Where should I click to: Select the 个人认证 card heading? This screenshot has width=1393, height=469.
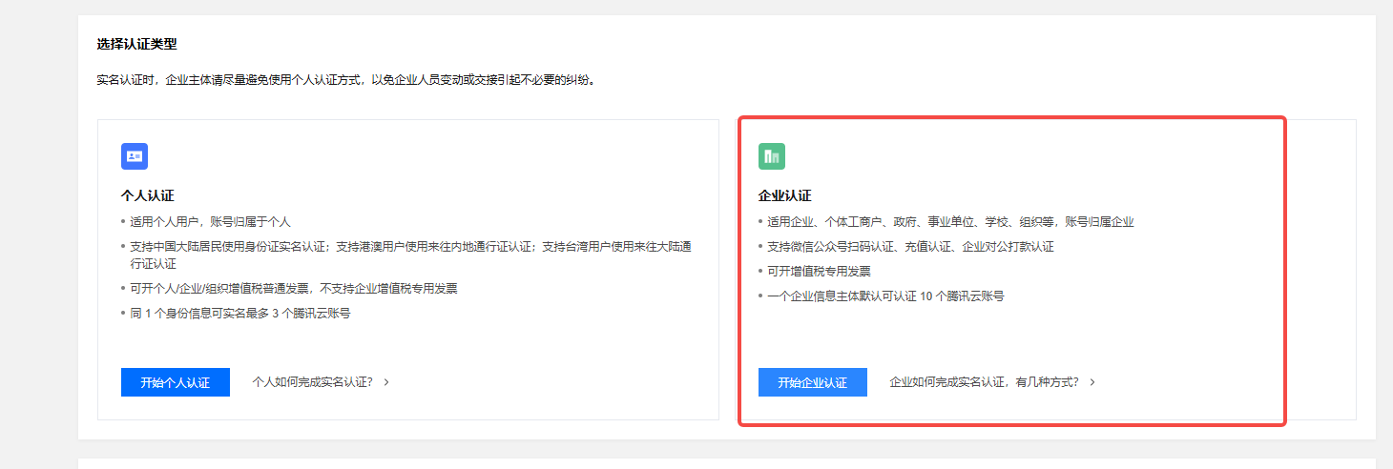click(148, 195)
